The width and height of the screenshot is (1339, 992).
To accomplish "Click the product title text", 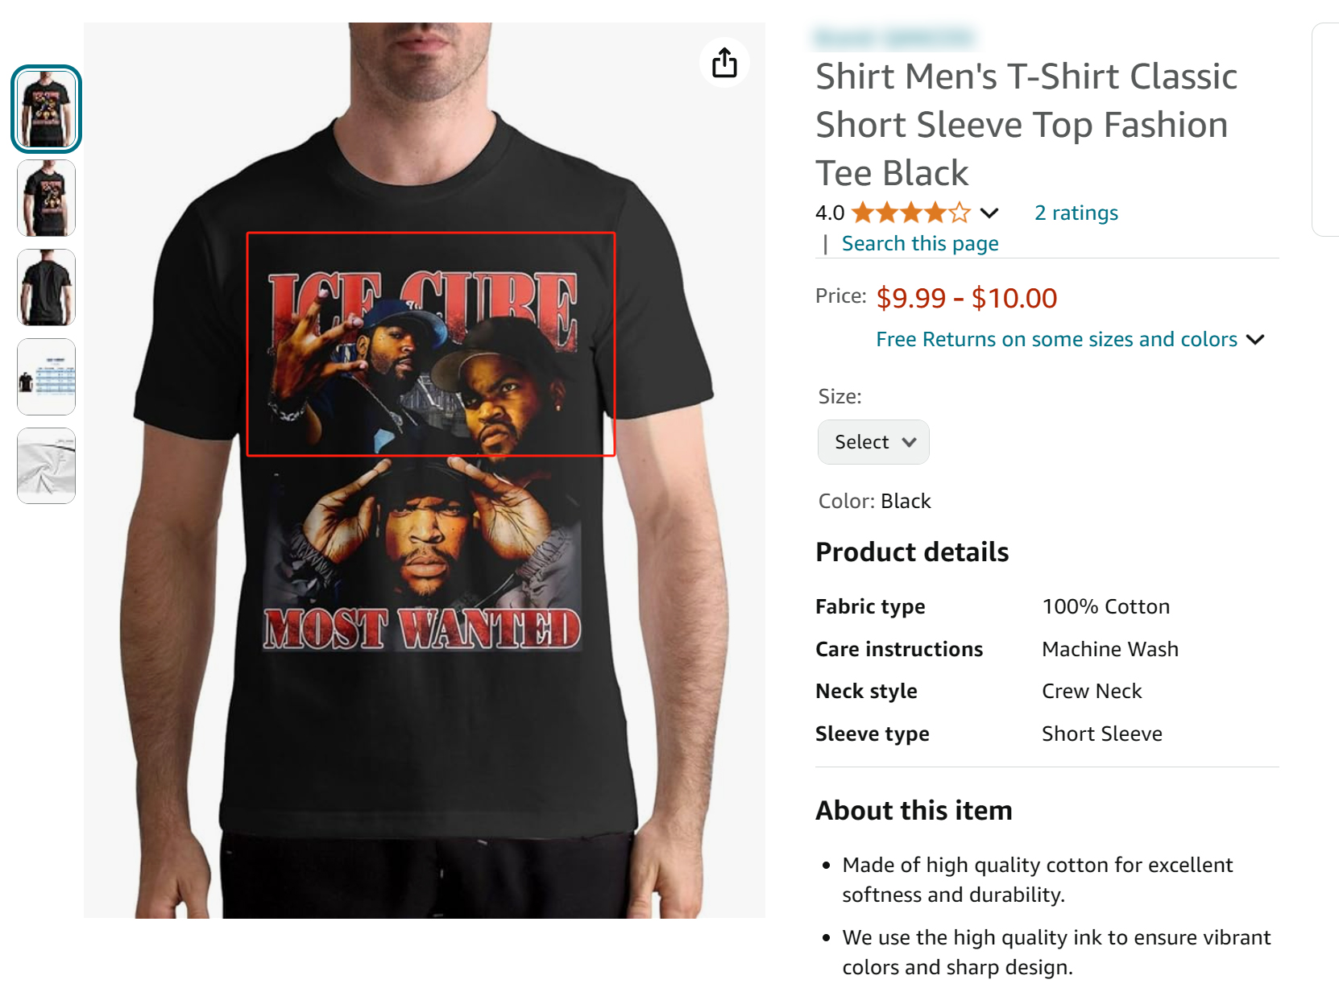I will pos(1026,125).
